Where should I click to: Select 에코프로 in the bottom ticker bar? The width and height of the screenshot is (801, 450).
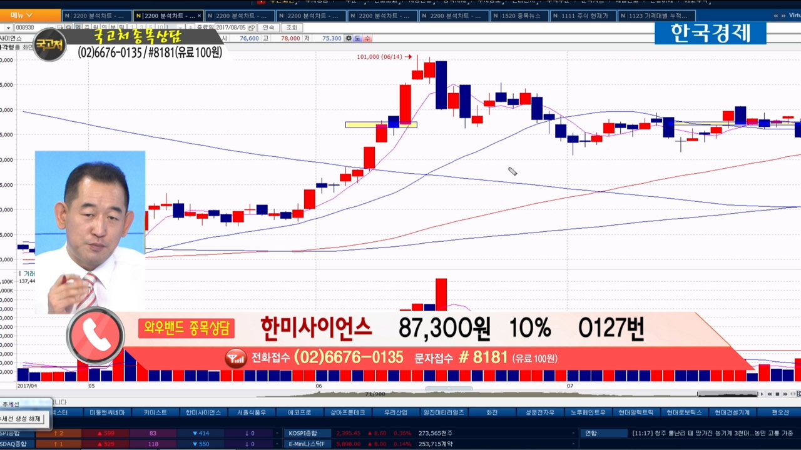(299, 412)
